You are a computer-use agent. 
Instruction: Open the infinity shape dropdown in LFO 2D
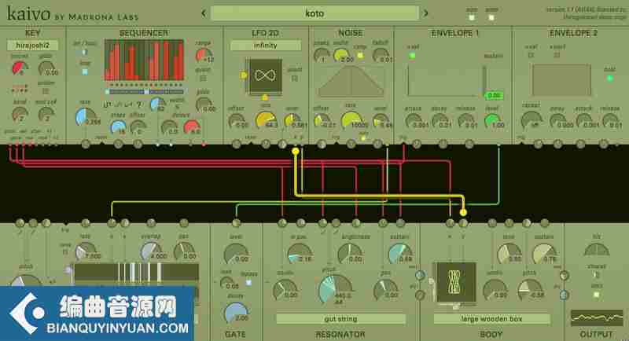(266, 46)
